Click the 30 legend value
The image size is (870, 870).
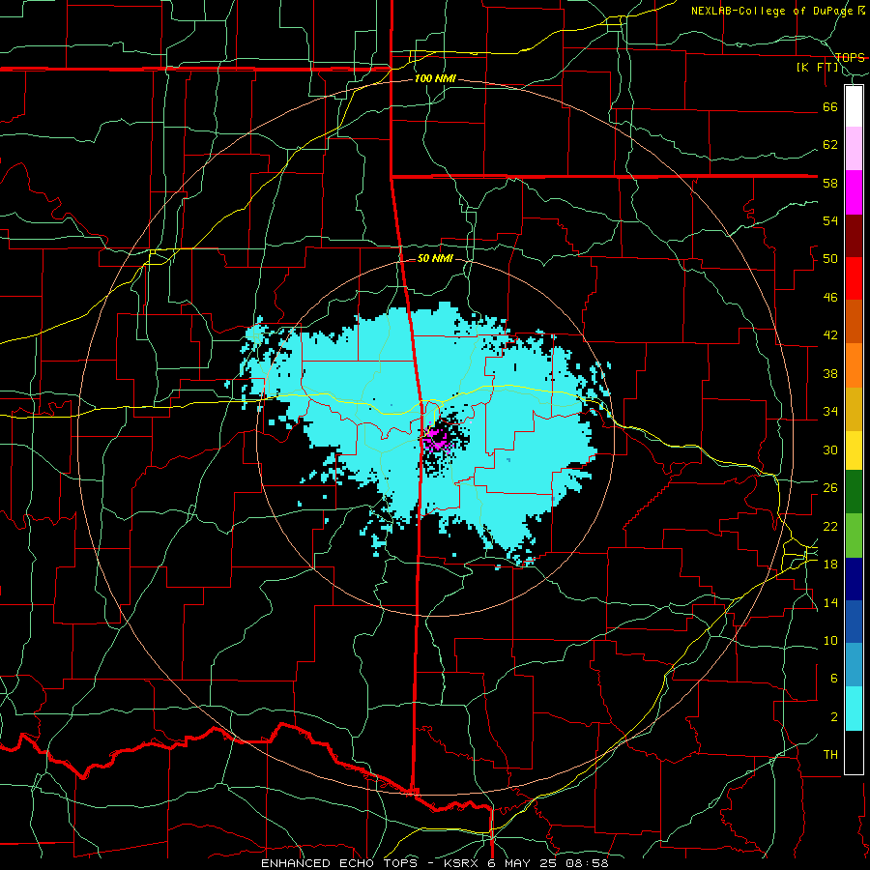830,449
